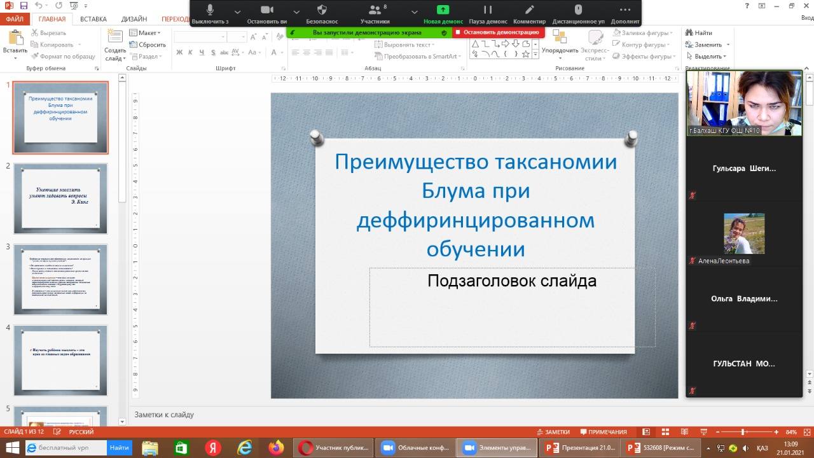Click the red Остановить демонстрацию button
Screen dimensions: 814x458
497,32
